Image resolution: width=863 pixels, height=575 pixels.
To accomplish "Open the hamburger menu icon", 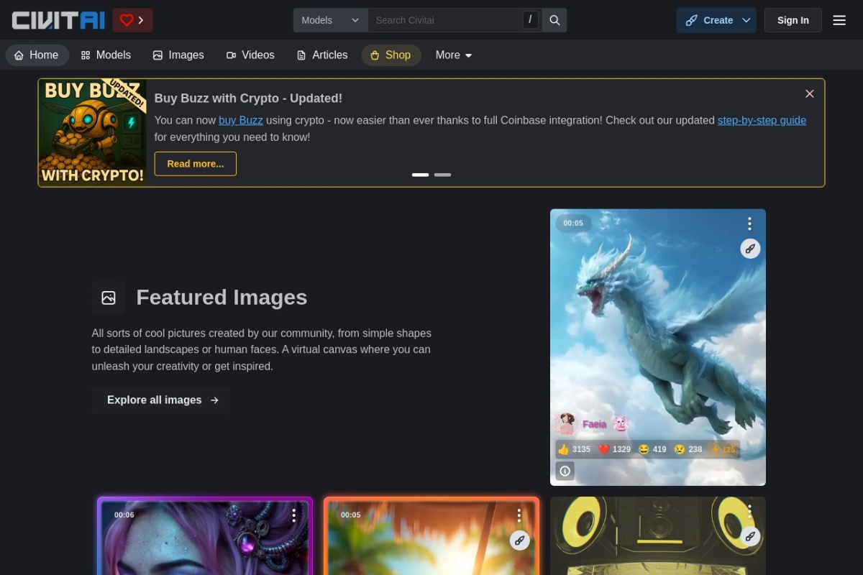I will (839, 20).
